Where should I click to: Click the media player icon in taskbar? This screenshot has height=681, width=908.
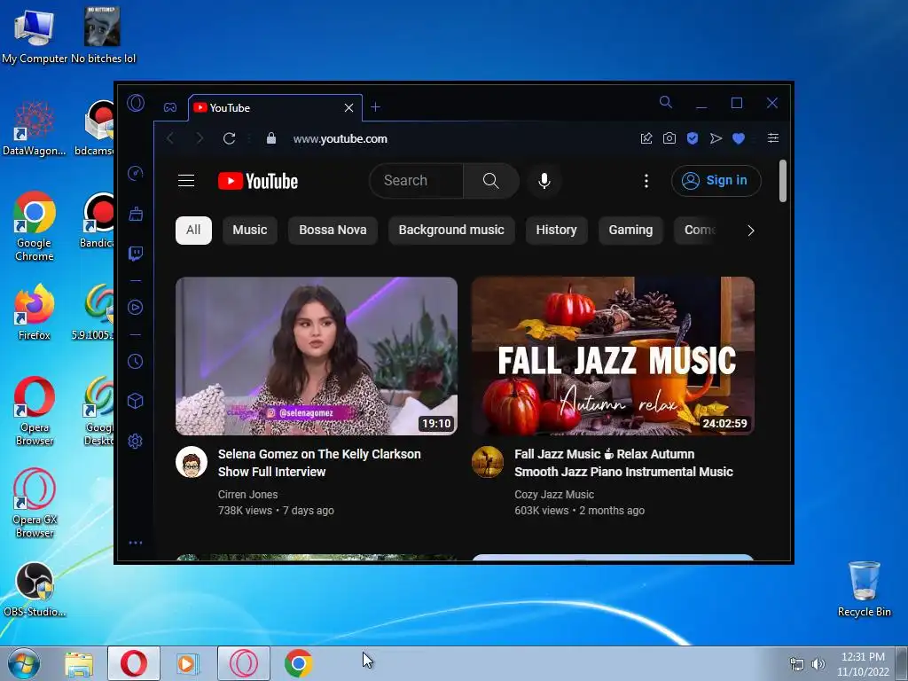(188, 663)
